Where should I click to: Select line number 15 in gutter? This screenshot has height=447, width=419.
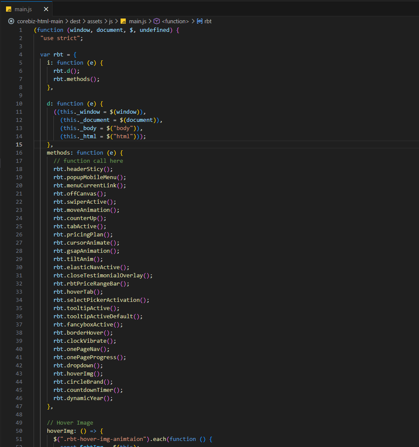19,145
